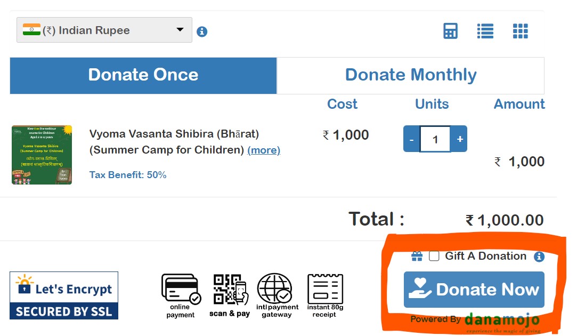Click the calculator view icon
The height and width of the screenshot is (336, 577).
450,31
